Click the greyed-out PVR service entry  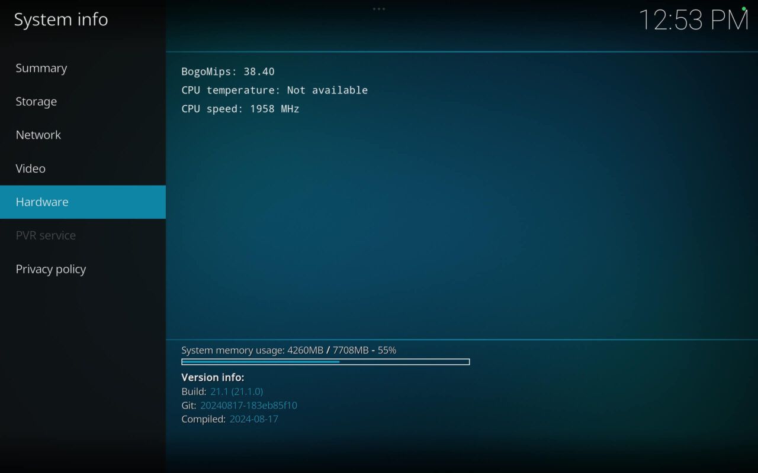coord(46,235)
